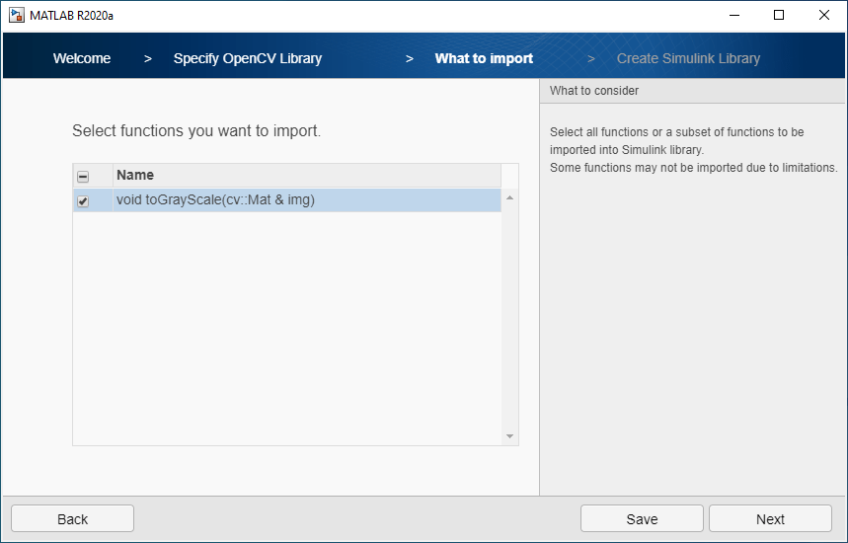Click Next to proceed
The height and width of the screenshot is (543, 848).
pyautogui.click(x=770, y=518)
